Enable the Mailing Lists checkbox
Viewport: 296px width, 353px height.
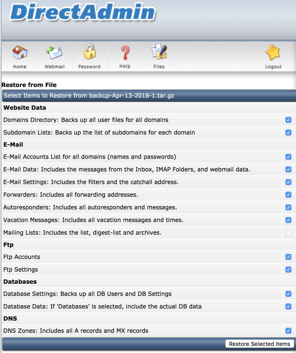coord(288,233)
